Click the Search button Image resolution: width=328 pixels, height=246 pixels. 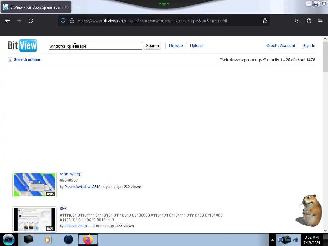(152, 45)
